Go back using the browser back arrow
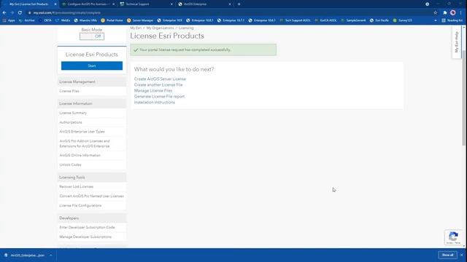The height and width of the screenshot is (262, 467). point(4,13)
